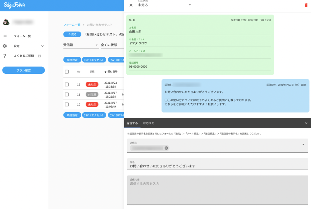This screenshot has height=209, width=311.
Task: Expand the 設定 menu chevron
Action: pyautogui.click(x=43, y=46)
